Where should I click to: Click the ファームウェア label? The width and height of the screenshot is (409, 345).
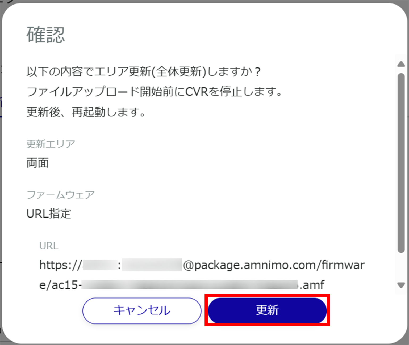[x=61, y=195]
